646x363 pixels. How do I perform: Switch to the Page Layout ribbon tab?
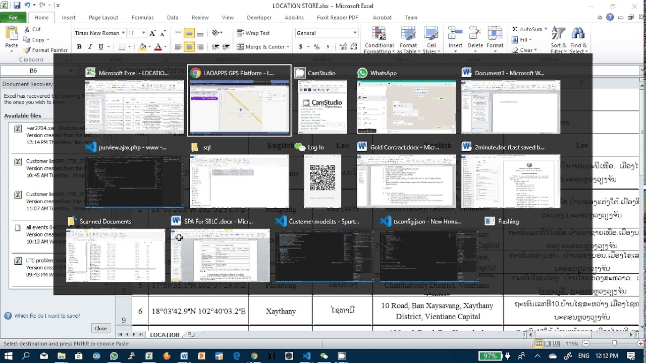[x=103, y=18]
